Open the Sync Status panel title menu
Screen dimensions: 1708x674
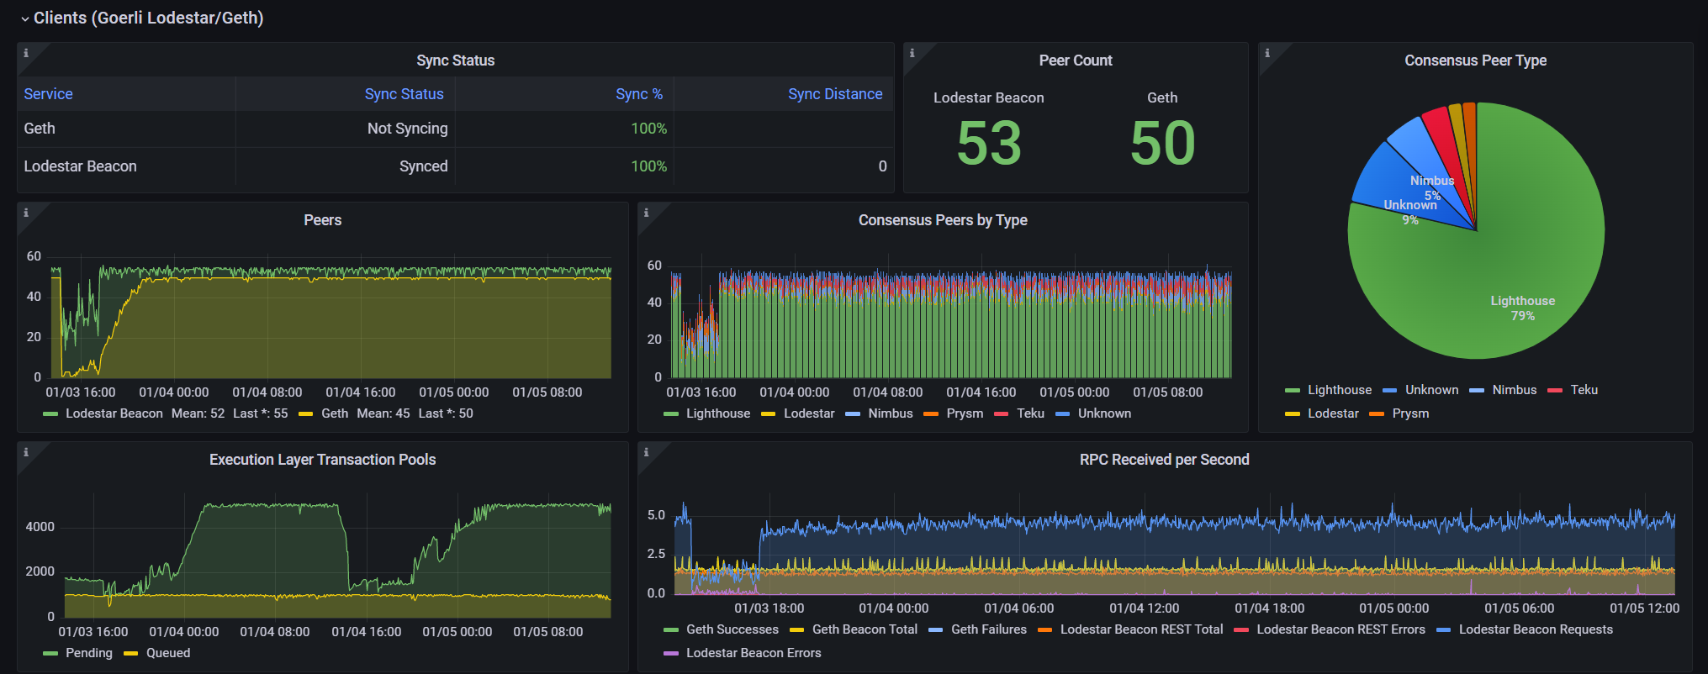click(455, 61)
